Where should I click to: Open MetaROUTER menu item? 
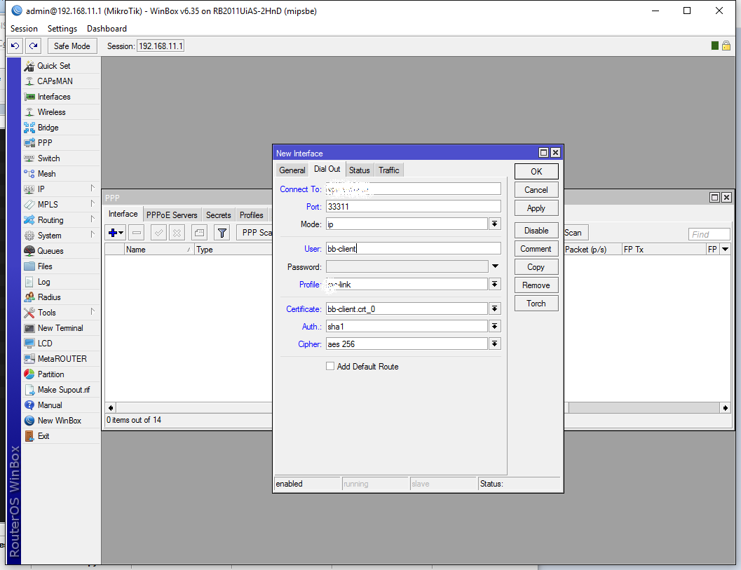[x=62, y=359]
